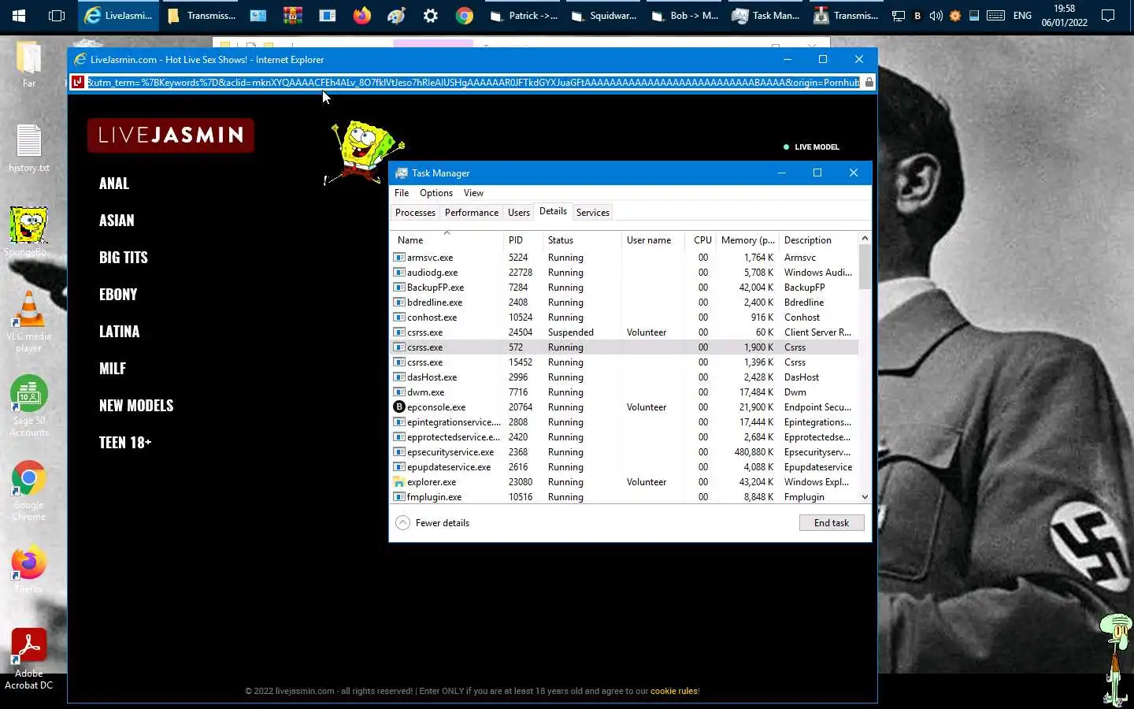Switch to the Performance tab

click(471, 213)
